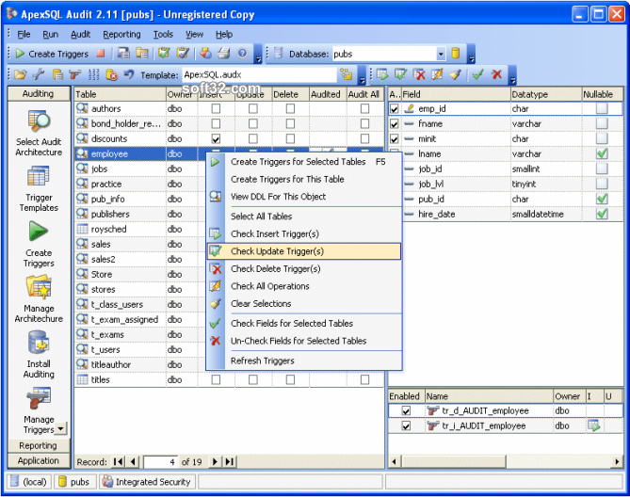The image size is (630, 497).
Task: Open Select Audit Architecture in sidebar
Action: coord(39,134)
